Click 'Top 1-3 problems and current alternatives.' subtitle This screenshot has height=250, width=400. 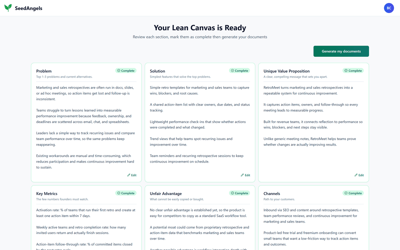(64, 77)
